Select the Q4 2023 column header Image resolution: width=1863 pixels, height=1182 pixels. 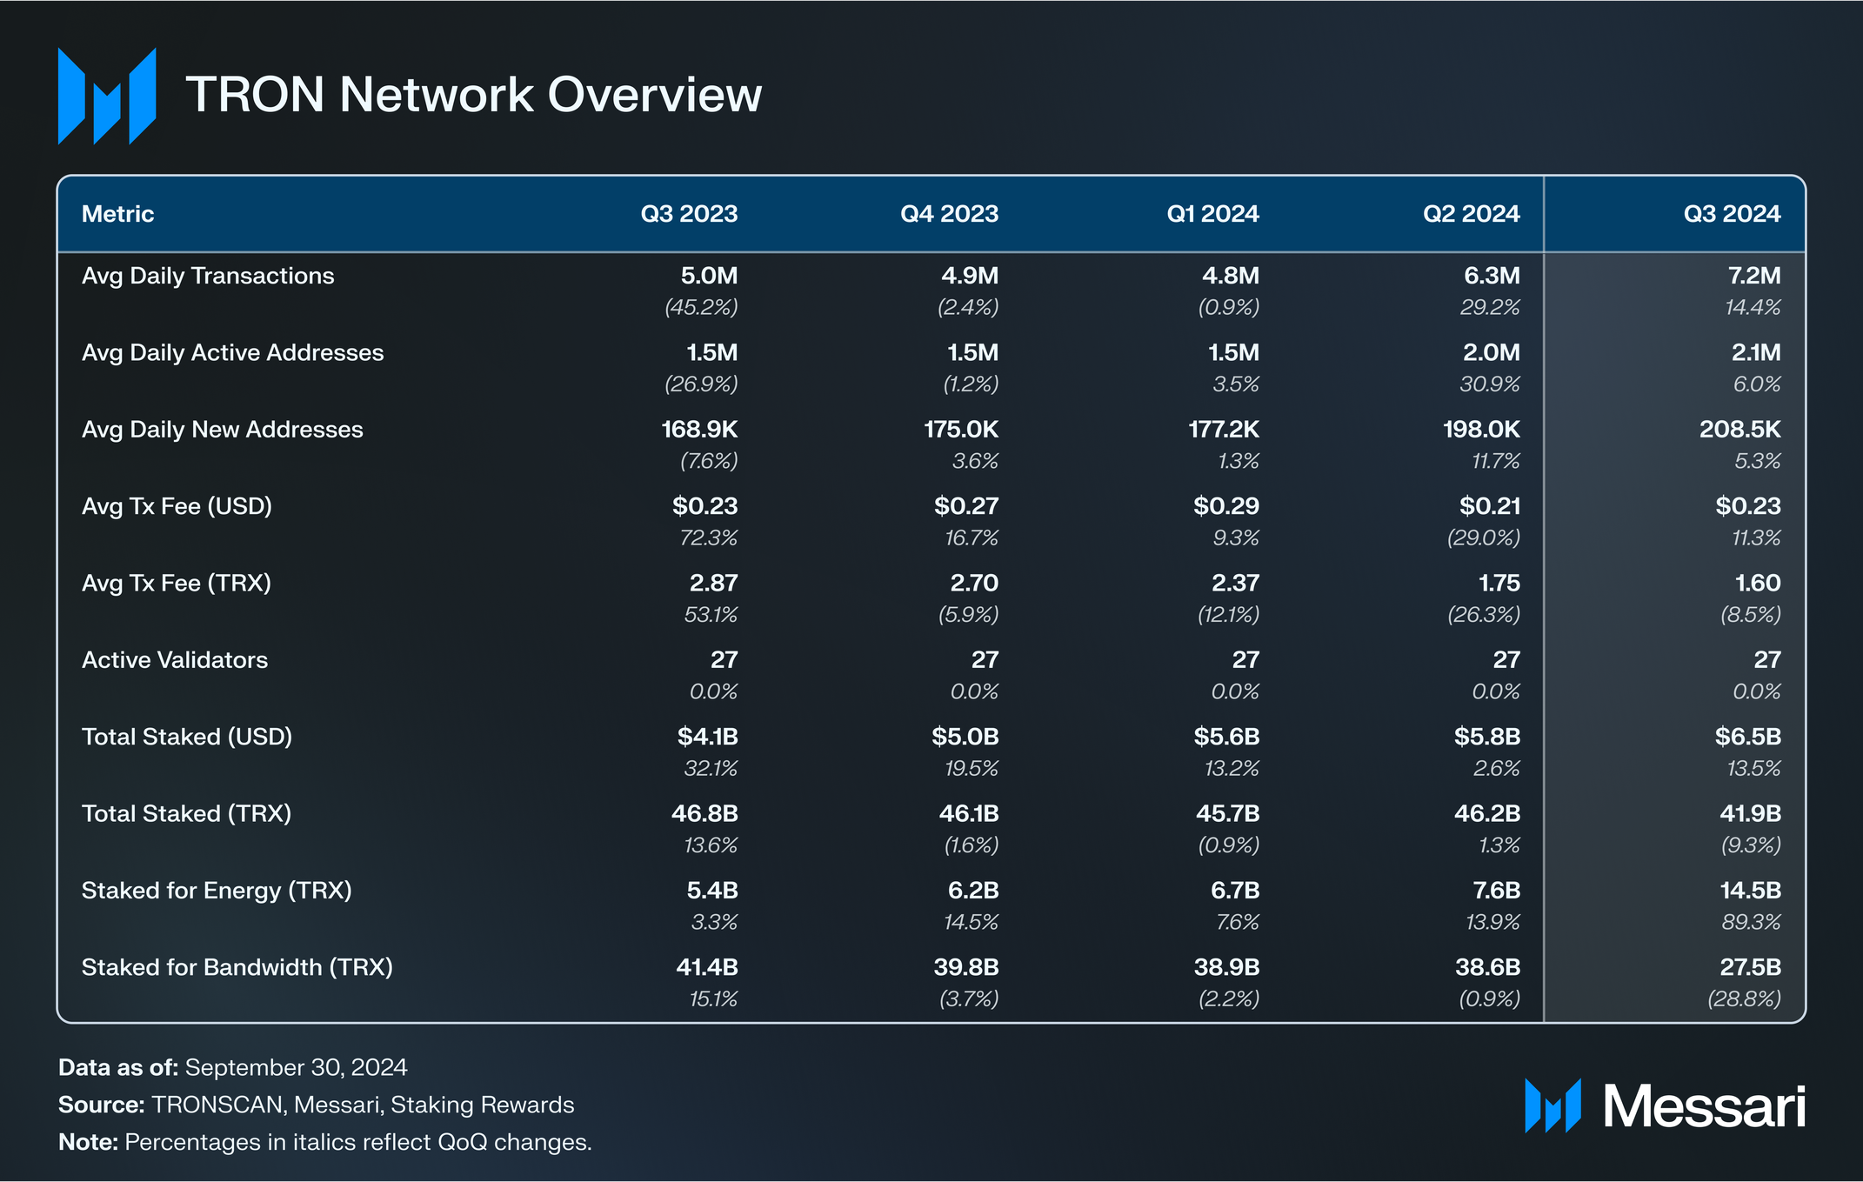click(x=949, y=214)
